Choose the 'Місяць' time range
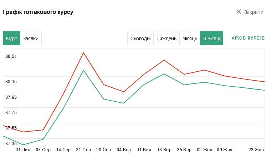This screenshot has height=153, width=267. [x=190, y=39]
